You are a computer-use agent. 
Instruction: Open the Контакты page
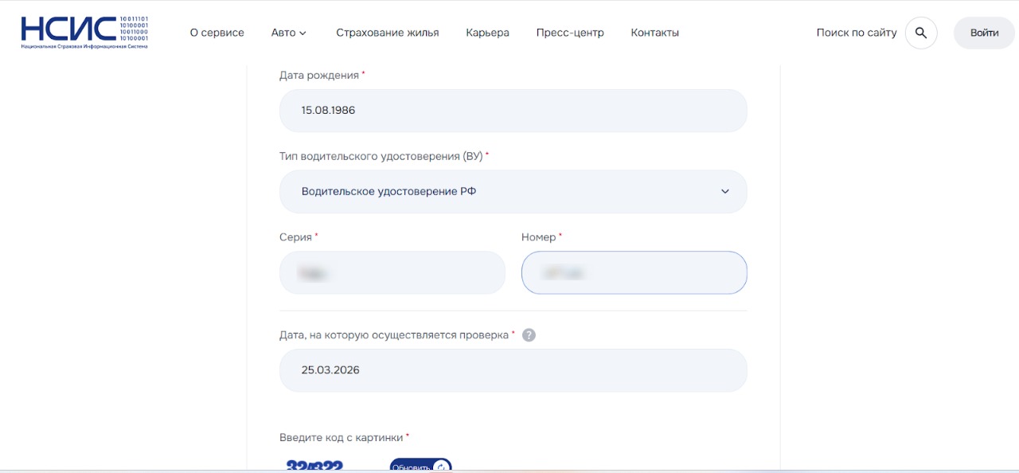pos(654,33)
